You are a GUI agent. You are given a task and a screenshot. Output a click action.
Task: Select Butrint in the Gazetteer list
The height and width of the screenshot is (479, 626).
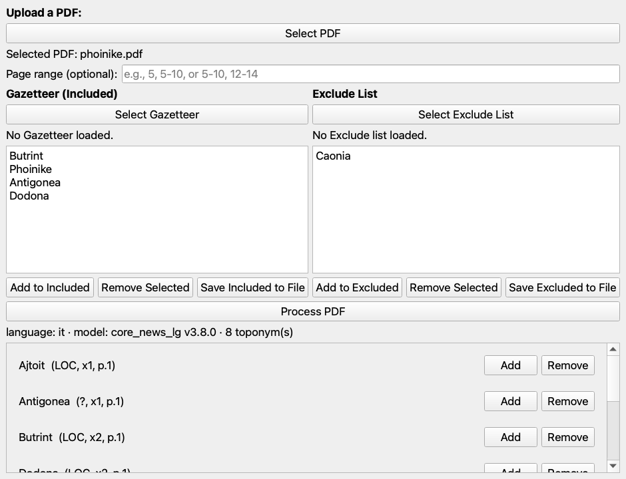click(x=27, y=156)
